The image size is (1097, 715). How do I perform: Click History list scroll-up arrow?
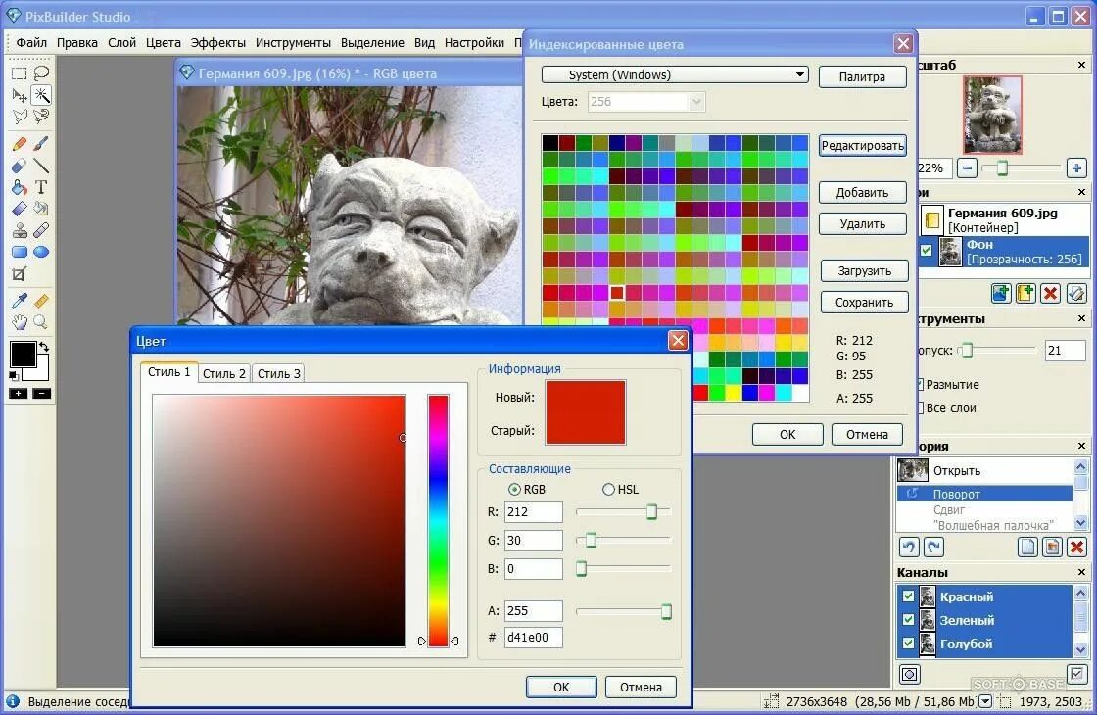pos(1081,466)
